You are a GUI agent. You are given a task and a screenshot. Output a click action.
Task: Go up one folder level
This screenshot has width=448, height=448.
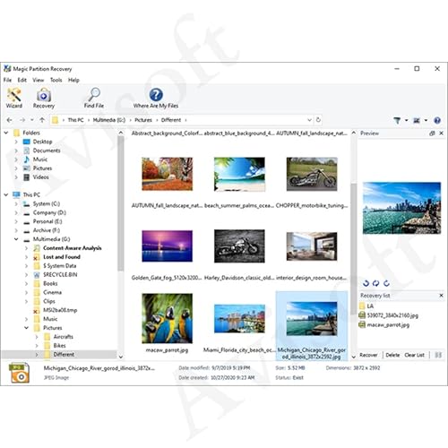point(42,120)
